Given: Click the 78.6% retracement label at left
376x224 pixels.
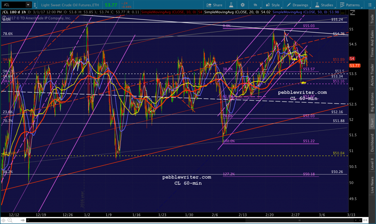Looking at the screenshot, I should click(8, 34).
